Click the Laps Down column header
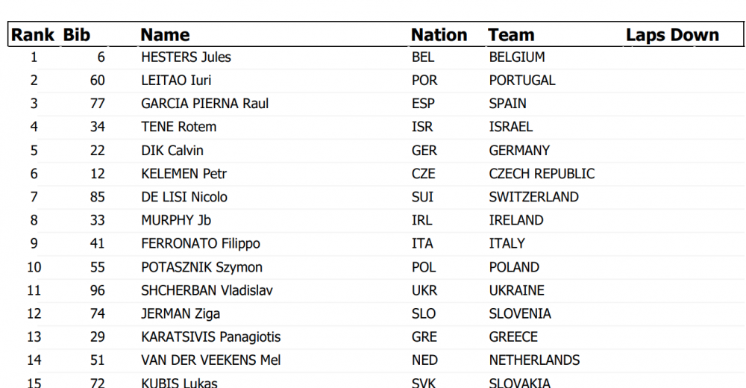The height and width of the screenshot is (388, 746). tap(673, 35)
